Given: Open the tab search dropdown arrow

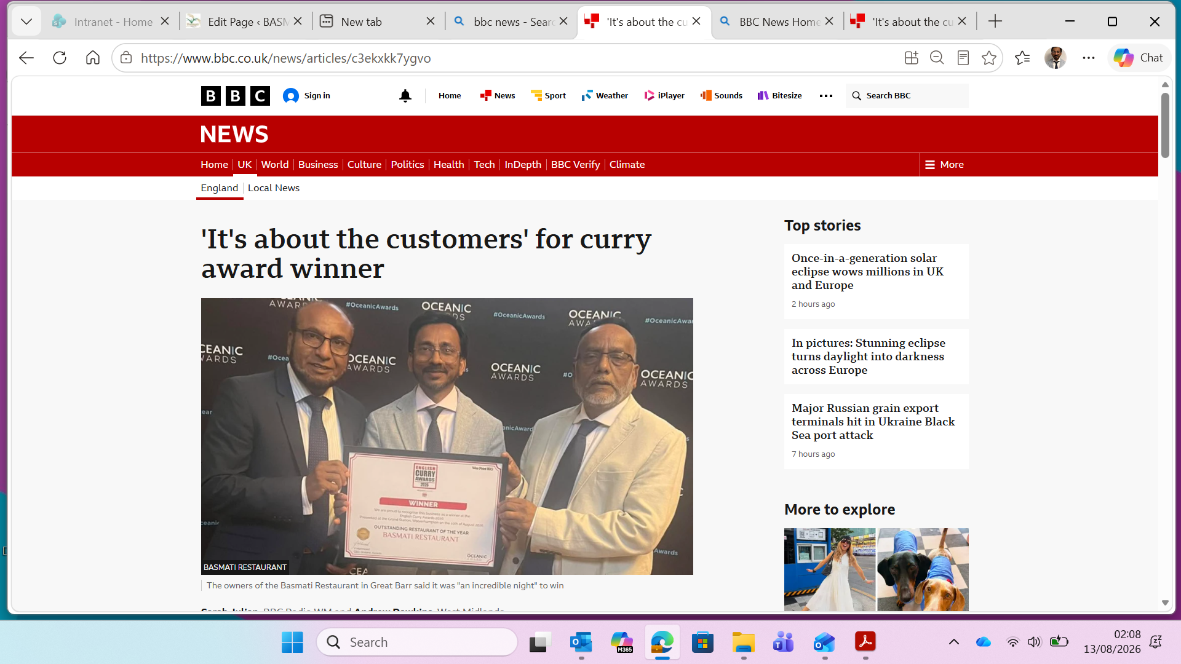Looking at the screenshot, I should 26,22.
